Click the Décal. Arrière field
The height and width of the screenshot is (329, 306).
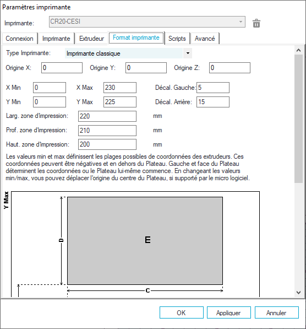click(x=213, y=102)
